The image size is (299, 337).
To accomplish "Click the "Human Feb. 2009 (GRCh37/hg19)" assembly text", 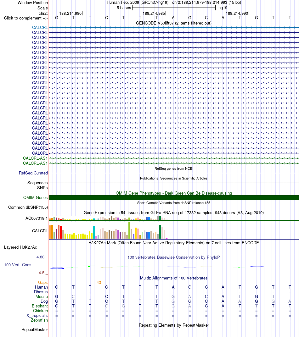I will point(138,3).
